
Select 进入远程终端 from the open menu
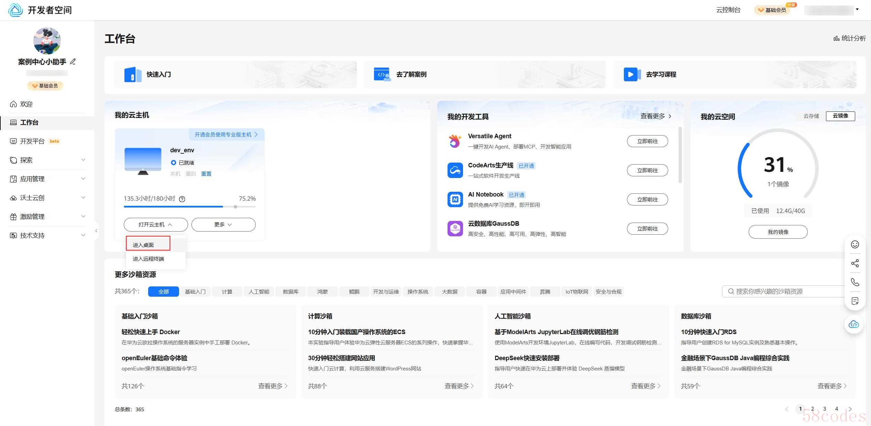(148, 259)
